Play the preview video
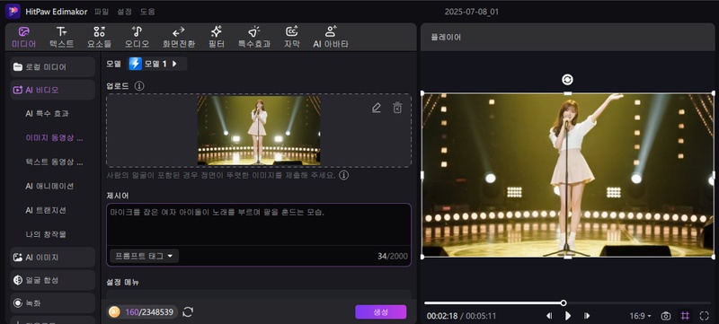The height and width of the screenshot is (324, 719). tap(568, 316)
